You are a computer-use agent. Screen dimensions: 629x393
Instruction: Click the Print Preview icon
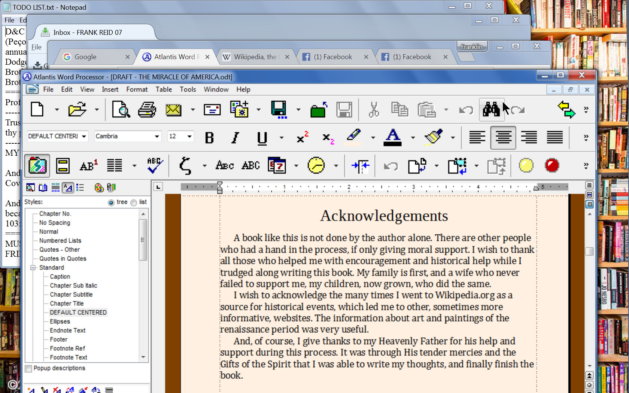(x=121, y=109)
